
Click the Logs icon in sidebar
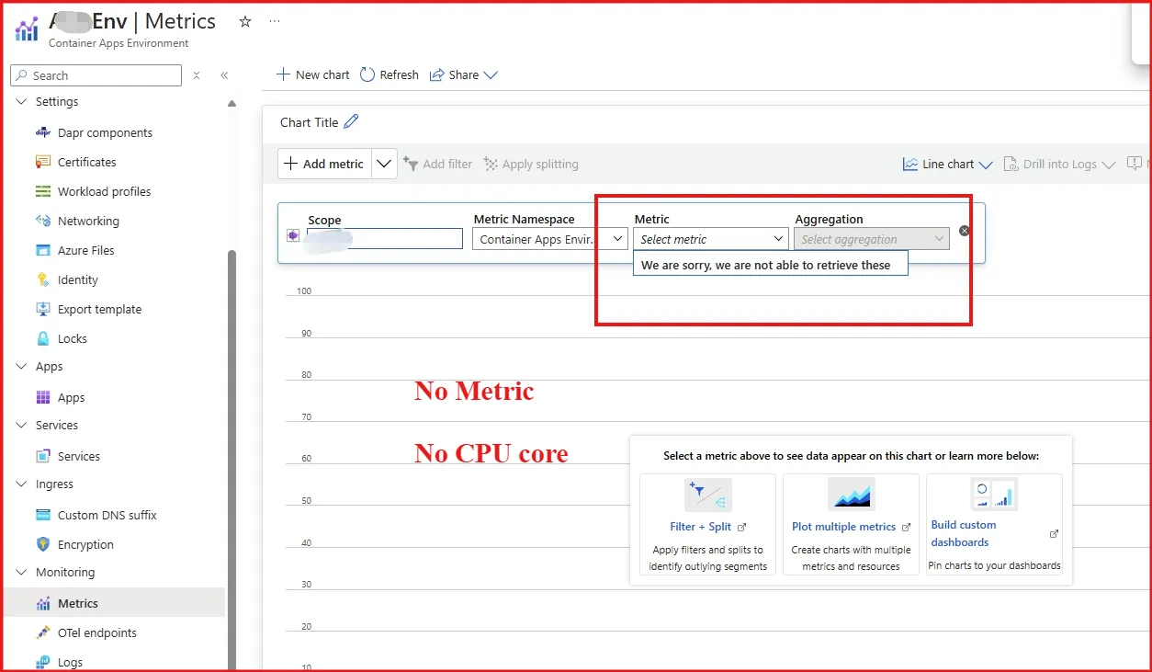[x=43, y=662]
